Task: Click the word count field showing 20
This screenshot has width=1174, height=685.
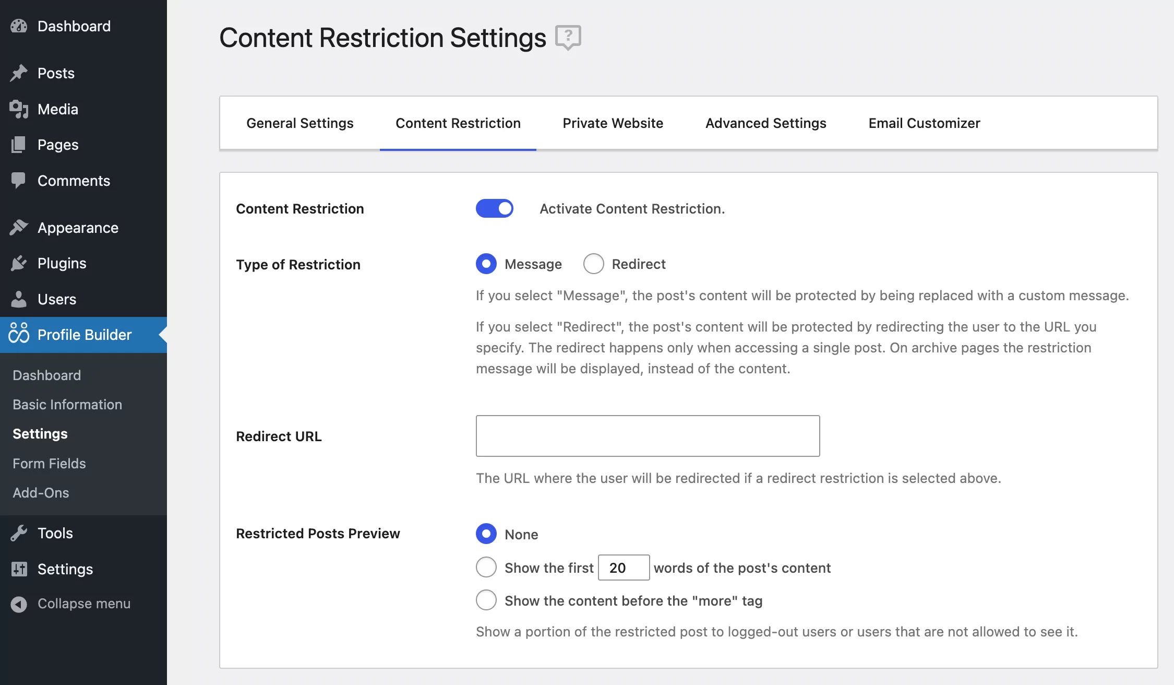Action: click(x=624, y=568)
